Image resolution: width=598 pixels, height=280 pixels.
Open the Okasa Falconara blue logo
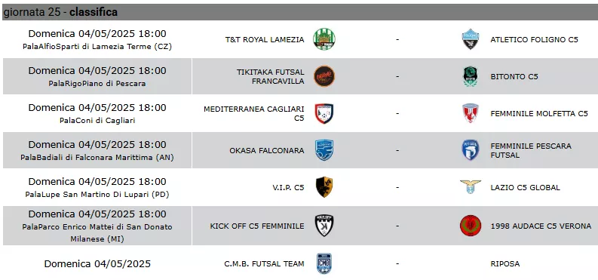tap(324, 150)
